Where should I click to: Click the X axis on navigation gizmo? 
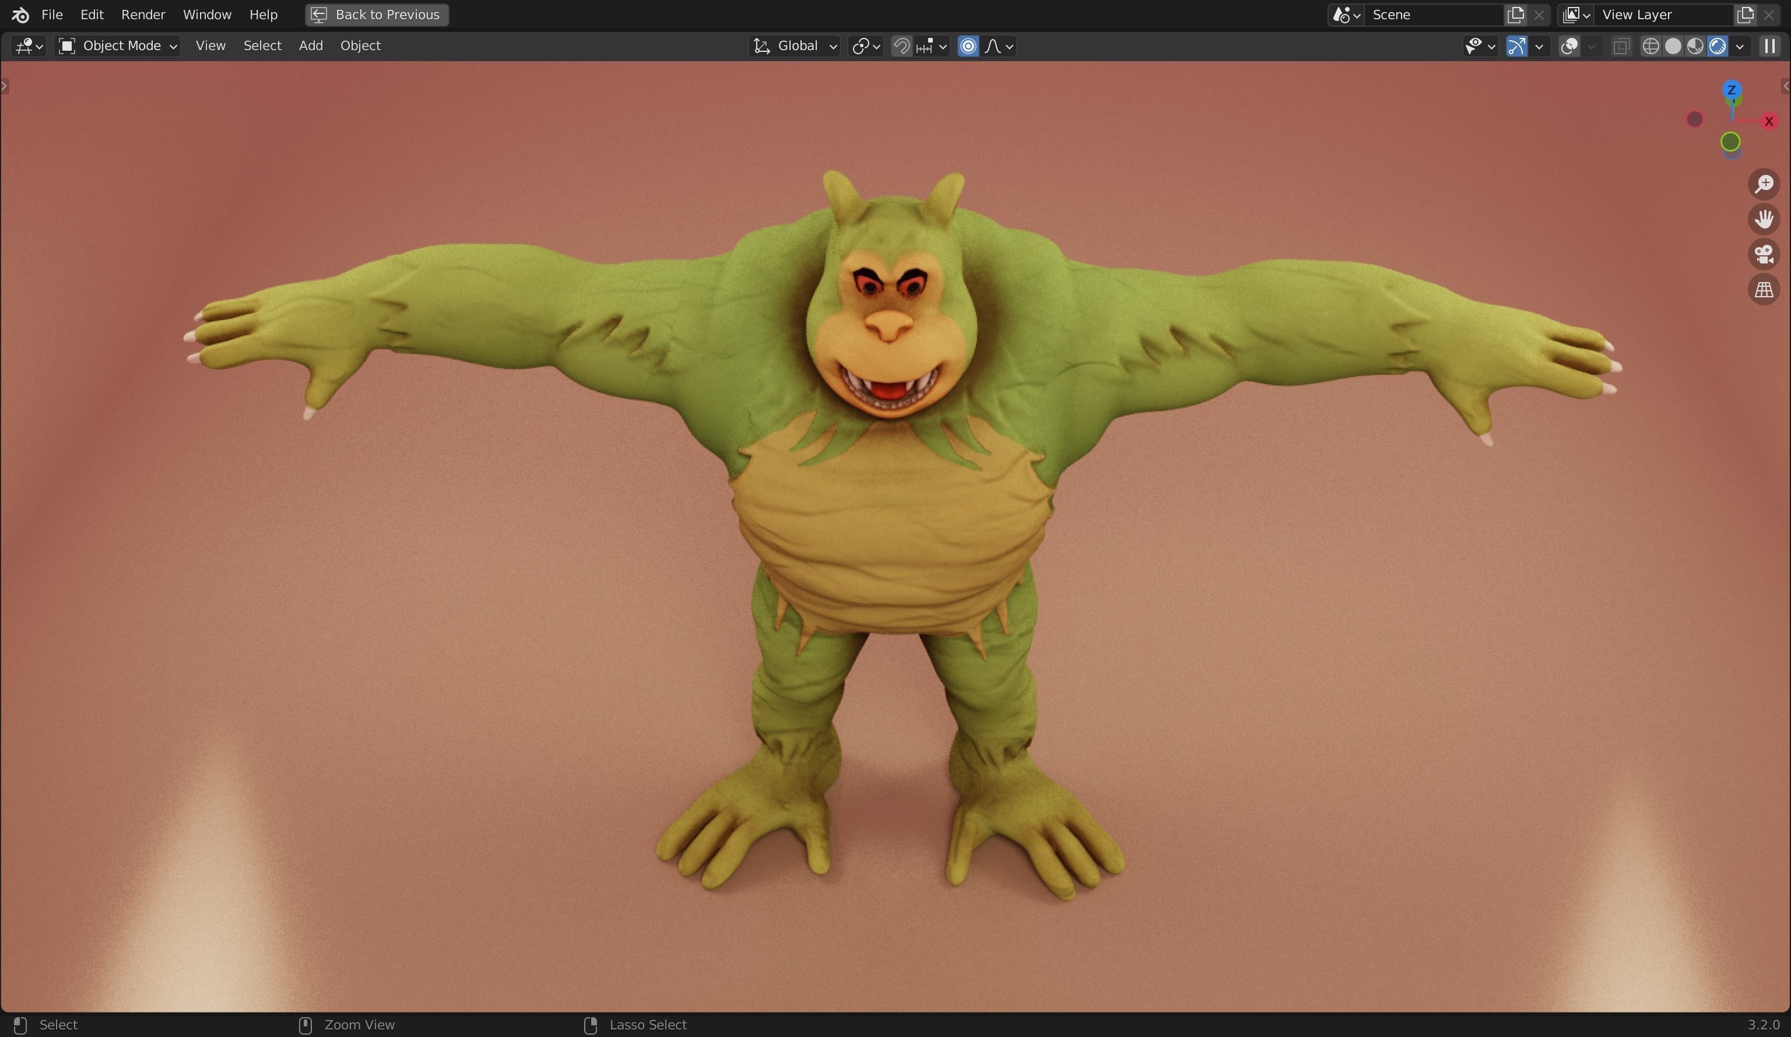tap(1769, 122)
